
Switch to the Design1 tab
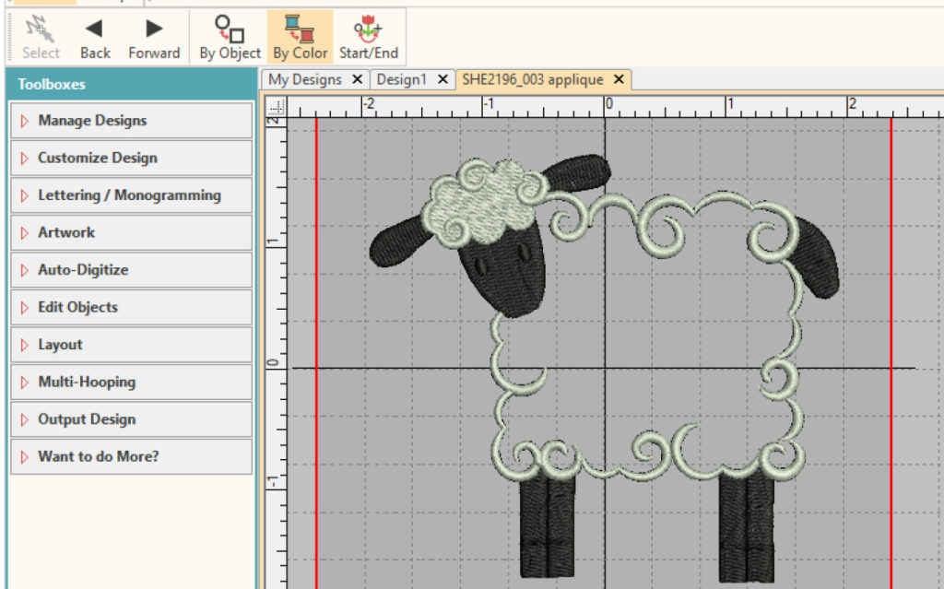coord(402,79)
